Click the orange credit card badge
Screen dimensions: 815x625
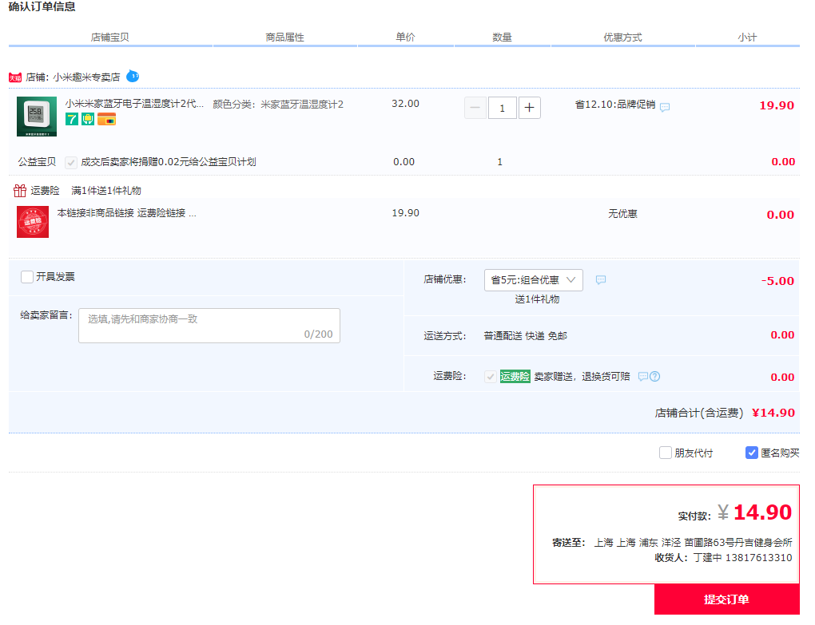click(x=106, y=120)
